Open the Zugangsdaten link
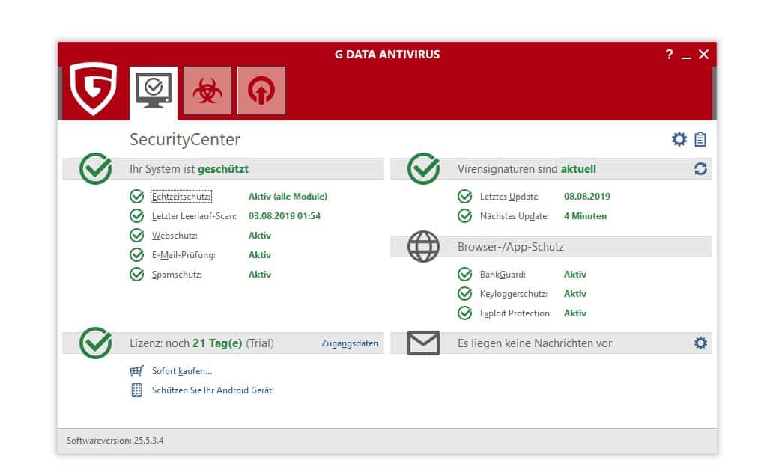This screenshot has width=761, height=475. point(350,343)
